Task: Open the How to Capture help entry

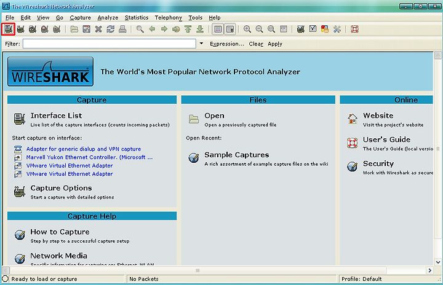Action: (60, 232)
